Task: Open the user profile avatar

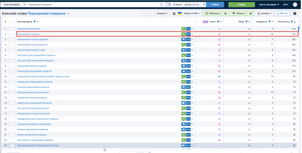Action: pos(295,5)
